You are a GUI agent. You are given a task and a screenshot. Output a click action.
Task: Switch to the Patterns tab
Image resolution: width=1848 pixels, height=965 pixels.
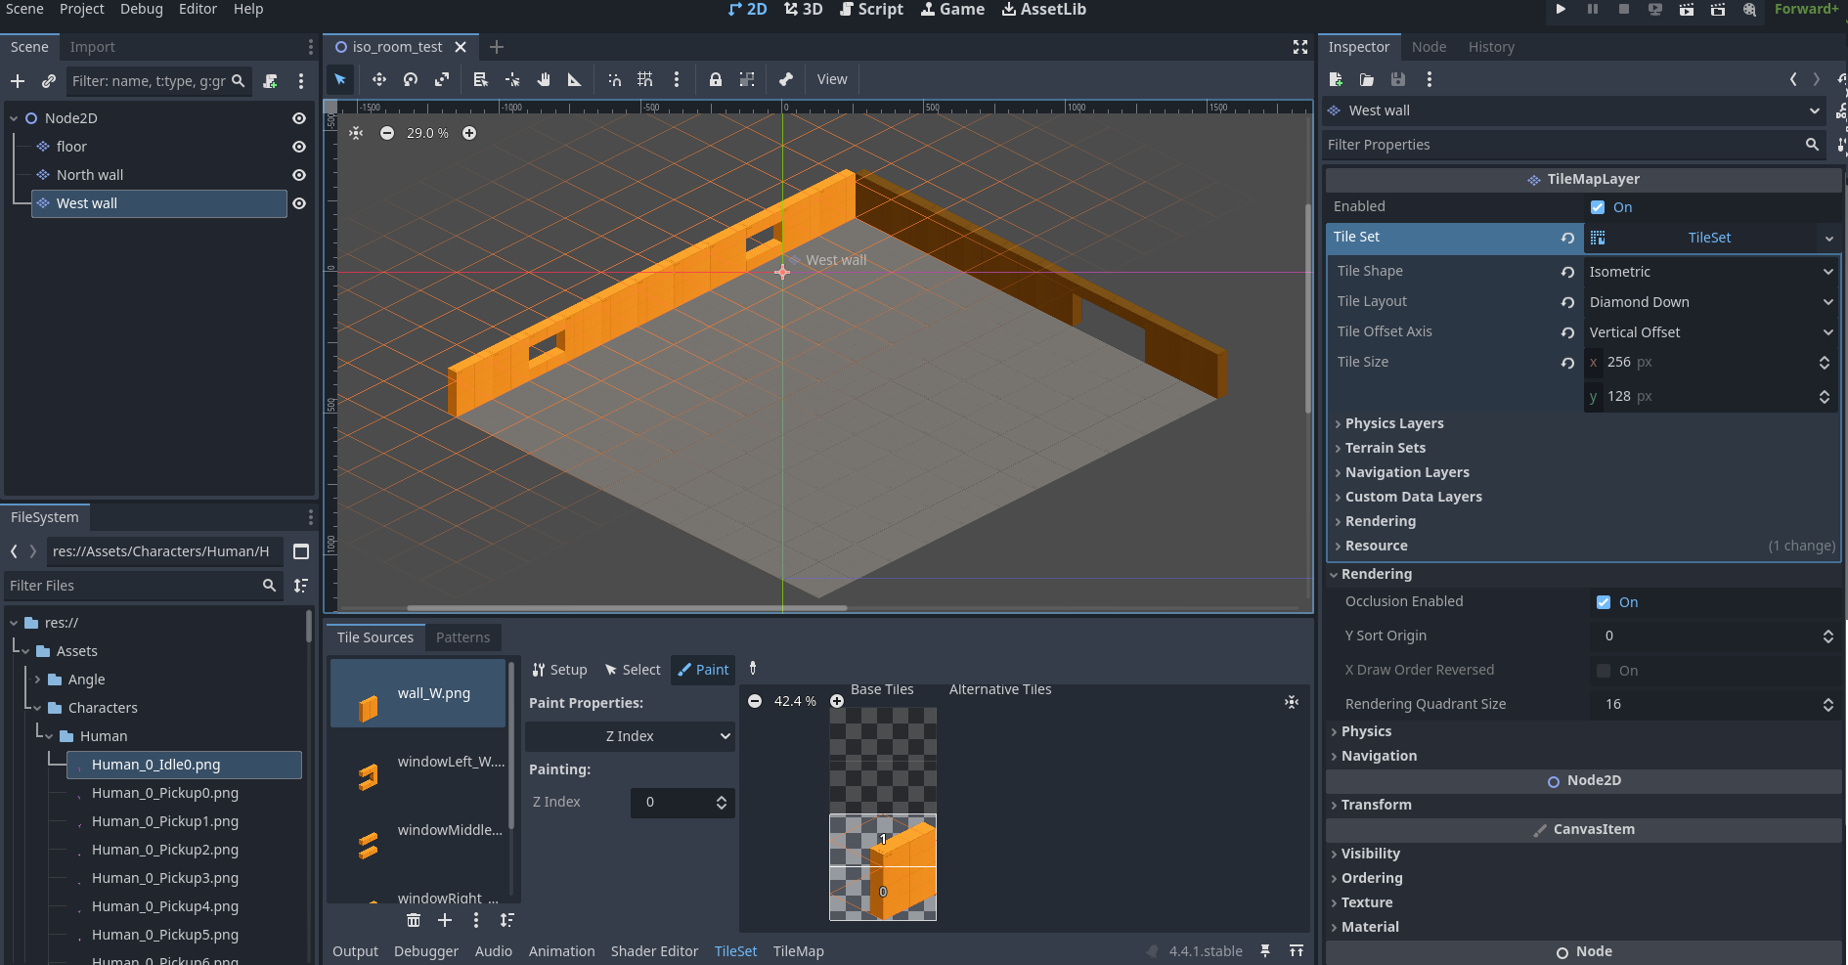tap(462, 637)
